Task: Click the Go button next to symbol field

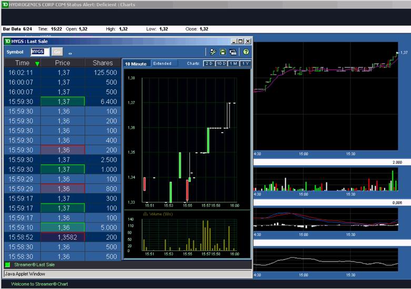Action: 57,52
